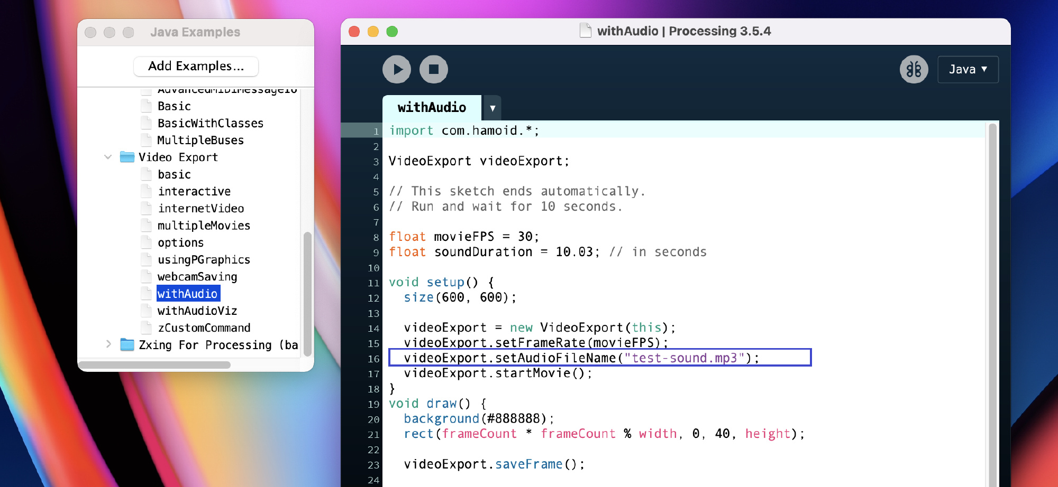Viewport: 1058px width, 487px height.
Task: Click file icon beside interactive
Action: point(147,191)
